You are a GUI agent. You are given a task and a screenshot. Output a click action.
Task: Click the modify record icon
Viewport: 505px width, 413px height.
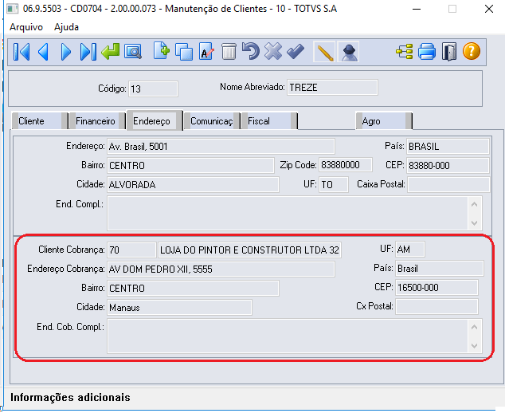point(206,52)
